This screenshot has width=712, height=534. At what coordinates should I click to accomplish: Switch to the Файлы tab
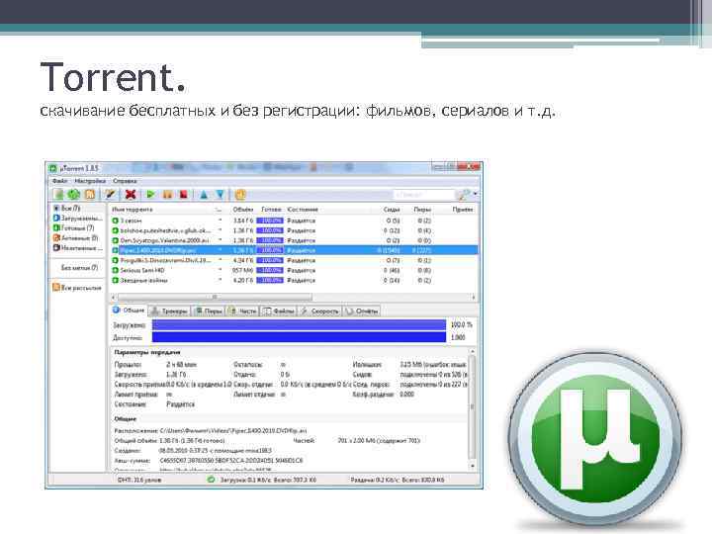[279, 311]
